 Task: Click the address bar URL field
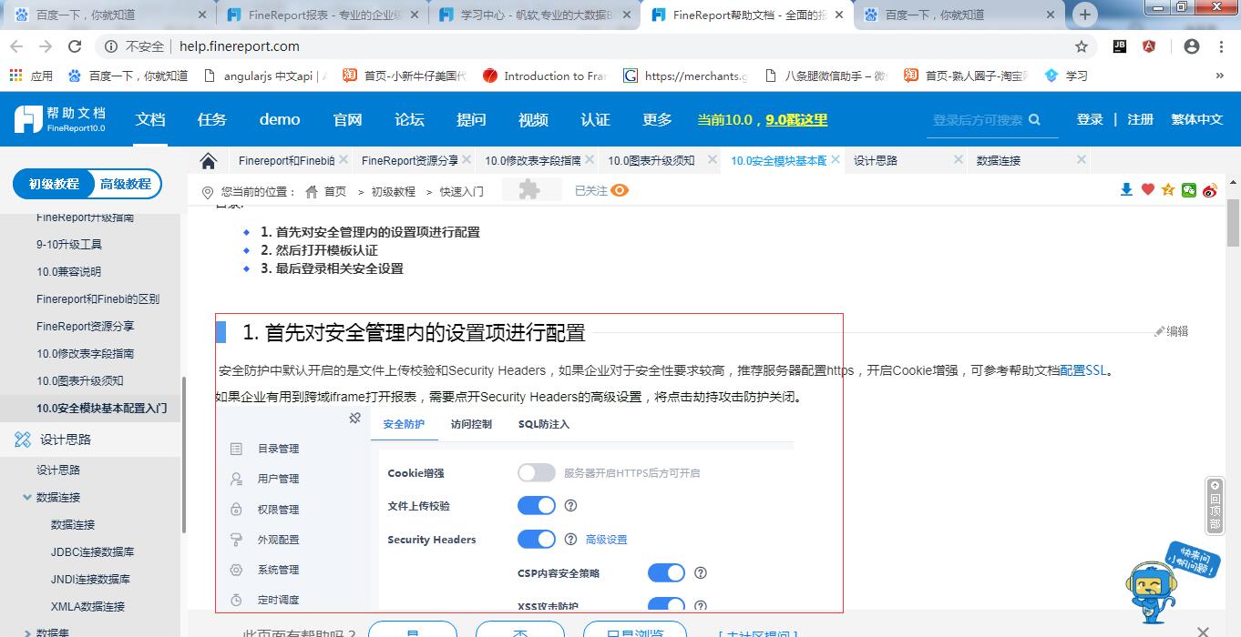coord(583,46)
